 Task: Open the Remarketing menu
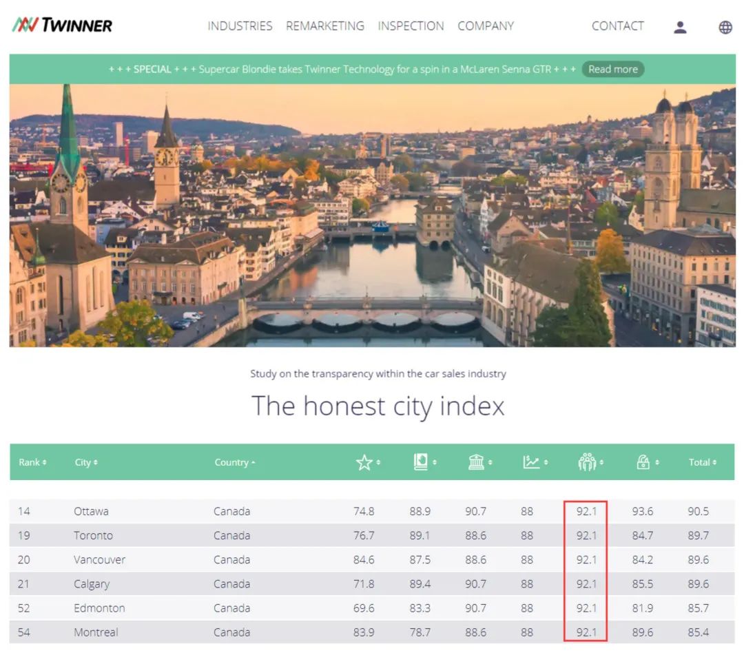point(325,25)
